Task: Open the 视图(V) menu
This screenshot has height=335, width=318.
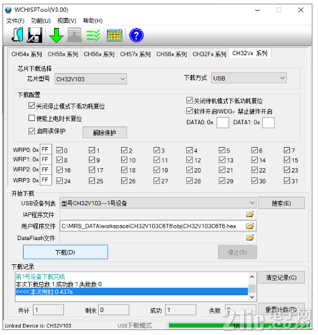Action: point(66,20)
